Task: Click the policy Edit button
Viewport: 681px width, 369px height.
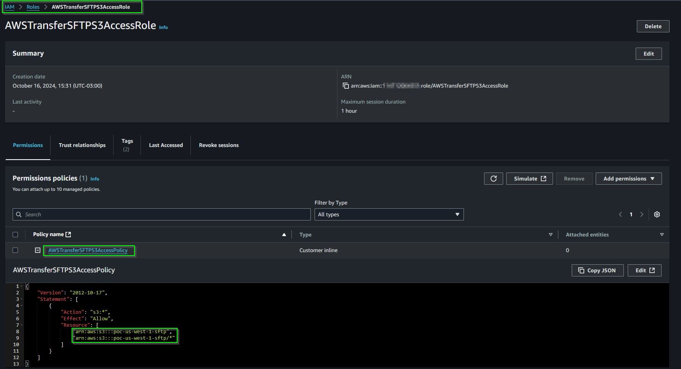Action: tap(644, 270)
